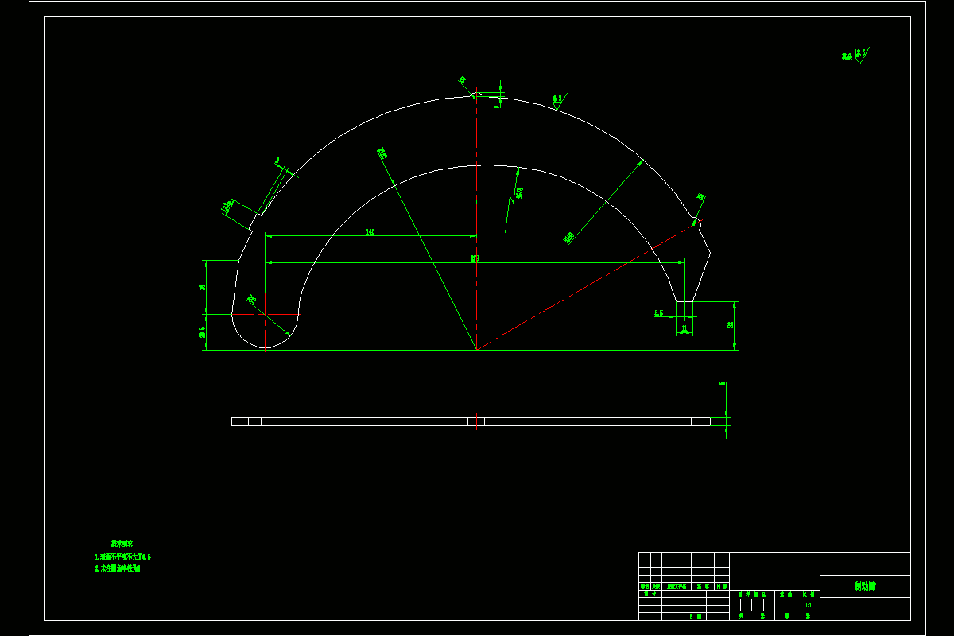954x636 pixels.
Task: Select technical requirement note line 2
Action: (118, 568)
